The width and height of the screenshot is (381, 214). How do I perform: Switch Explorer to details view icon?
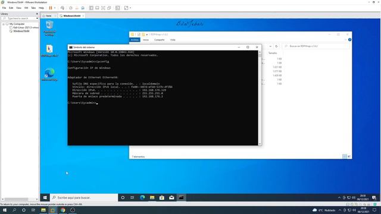tap(345, 156)
